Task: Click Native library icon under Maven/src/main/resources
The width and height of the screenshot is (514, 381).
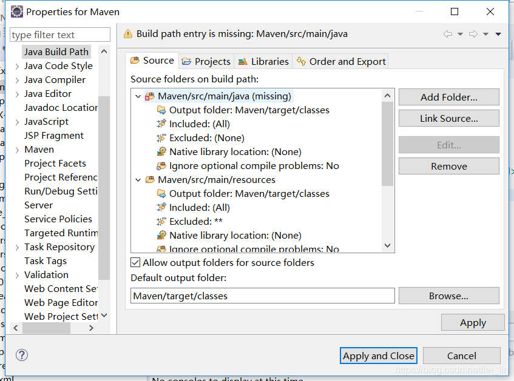Action: point(161,235)
